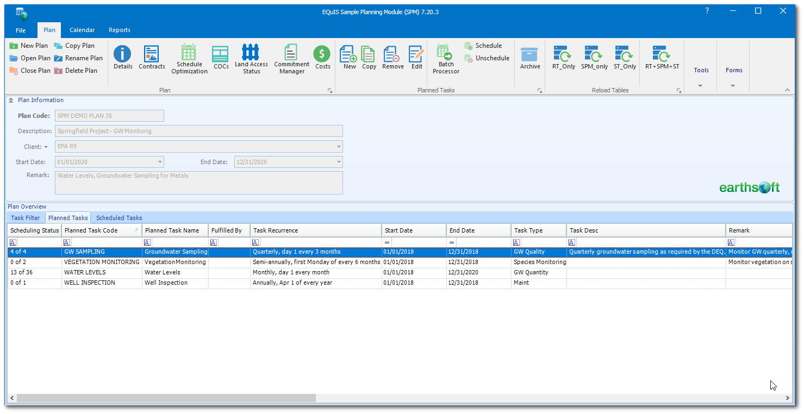Archive the current plan
Screen dimensions: 804x414
[529, 57]
